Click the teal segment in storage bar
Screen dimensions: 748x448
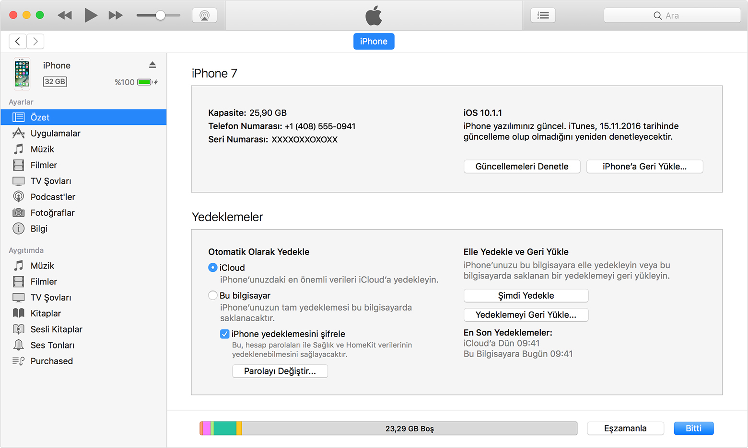[225, 428]
